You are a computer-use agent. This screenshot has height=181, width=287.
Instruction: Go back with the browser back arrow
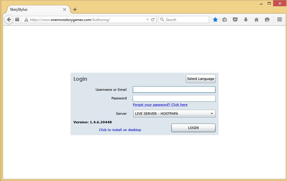tap(9, 20)
